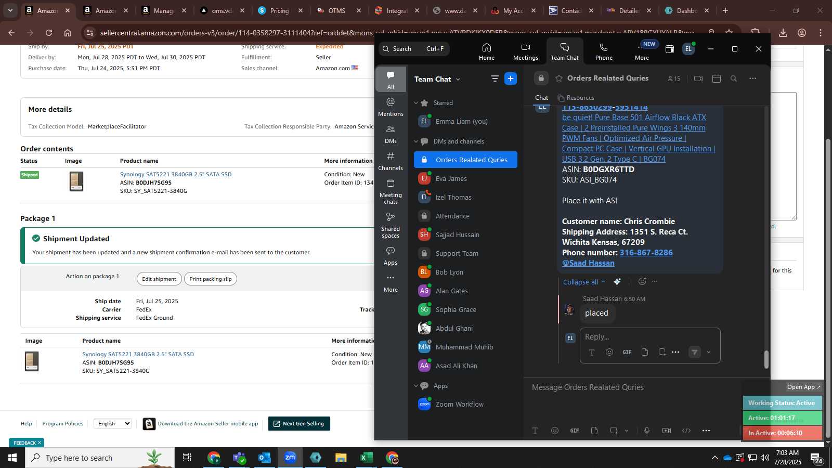Image resolution: width=832 pixels, height=468 pixels.
Task: Open the Synology SAT5221 product link in Order contents
Action: 176,174
